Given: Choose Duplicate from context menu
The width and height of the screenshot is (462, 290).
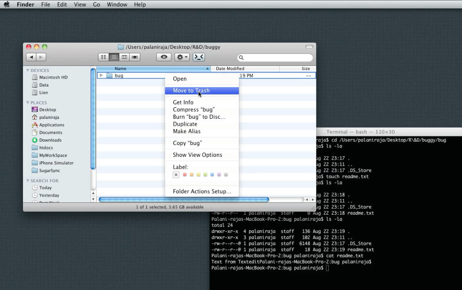Looking at the screenshot, I should click(202, 124).
